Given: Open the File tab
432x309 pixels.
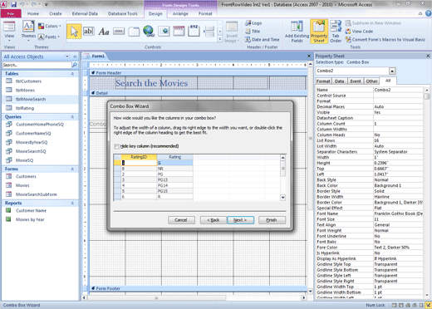Looking at the screenshot, I should point(11,13).
